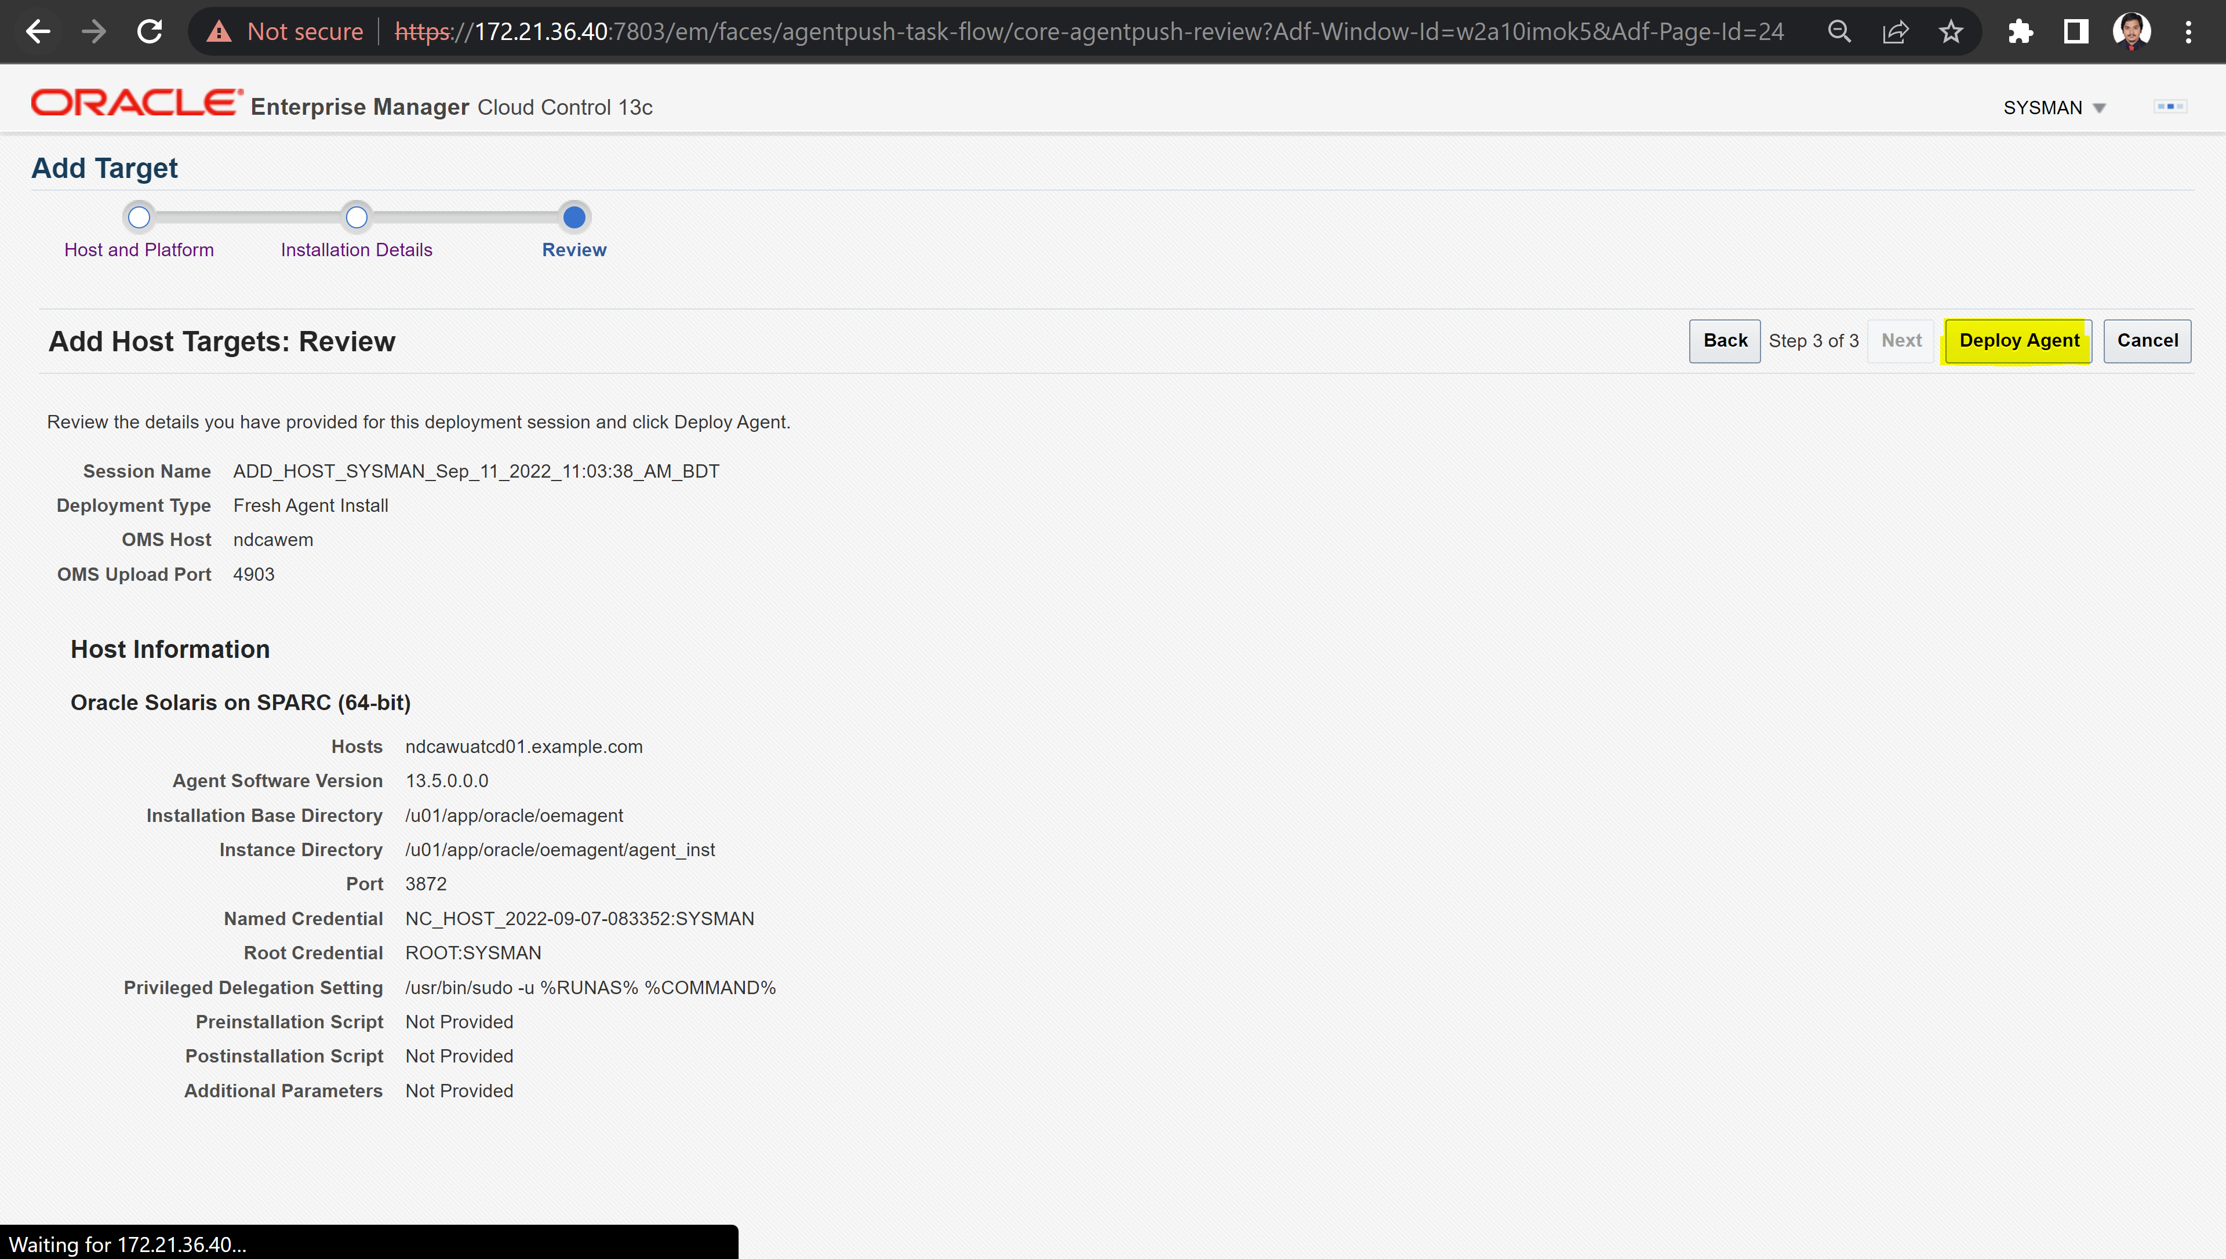
Task: Click Preinstallation Script Not Provided value
Action: (x=459, y=1022)
